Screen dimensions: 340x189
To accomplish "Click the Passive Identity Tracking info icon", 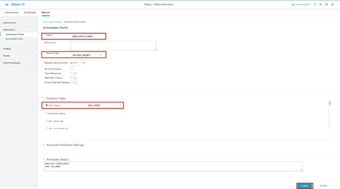I will [x=75, y=82].
